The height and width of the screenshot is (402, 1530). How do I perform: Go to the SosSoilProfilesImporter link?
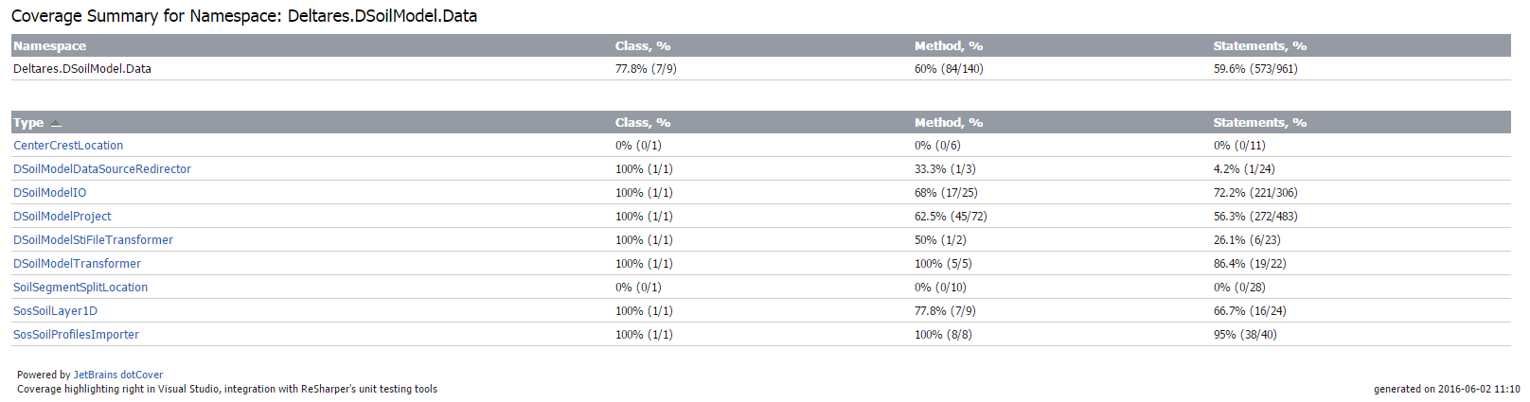click(x=76, y=335)
